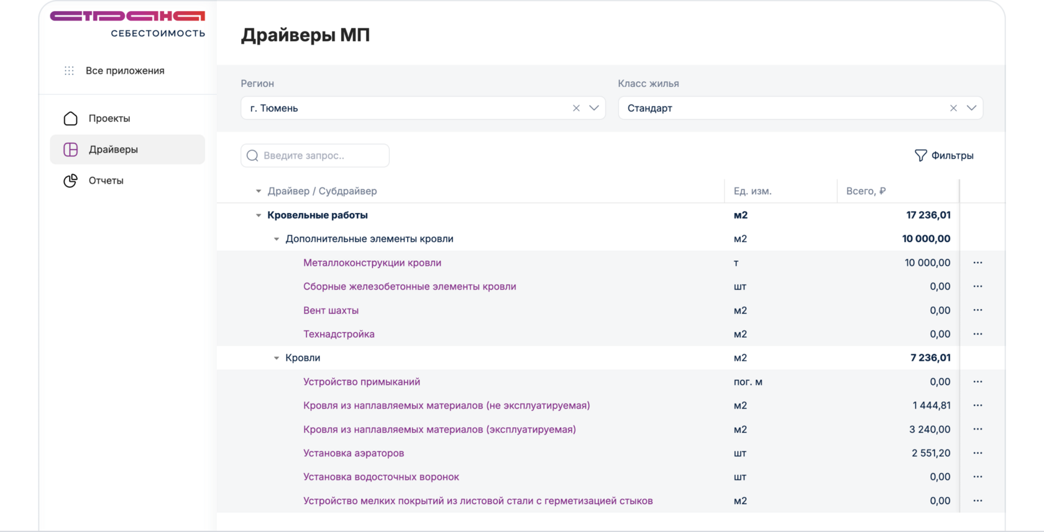Open the Устройство примыканий driver link
The image size is (1044, 532).
coord(362,382)
